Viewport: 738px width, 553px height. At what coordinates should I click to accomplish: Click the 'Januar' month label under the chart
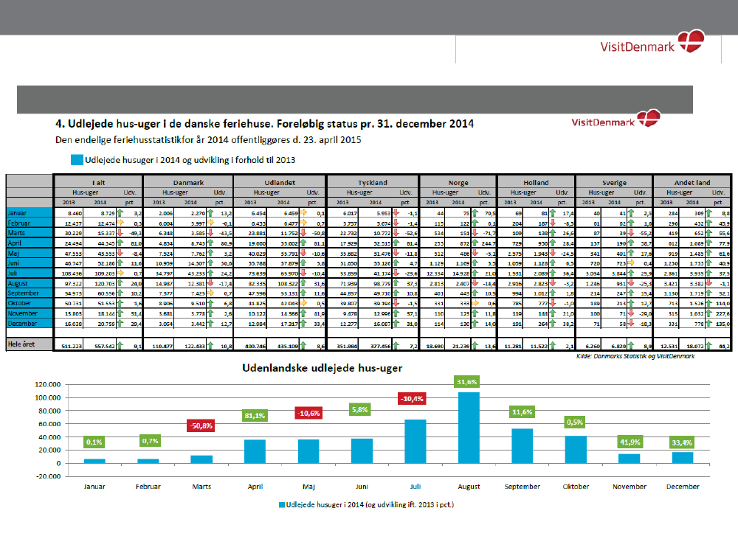pos(94,487)
